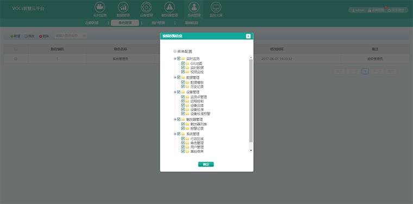Click folder icon beside 报警记录
This screenshot has height=204, width=413.
pos(187,128)
